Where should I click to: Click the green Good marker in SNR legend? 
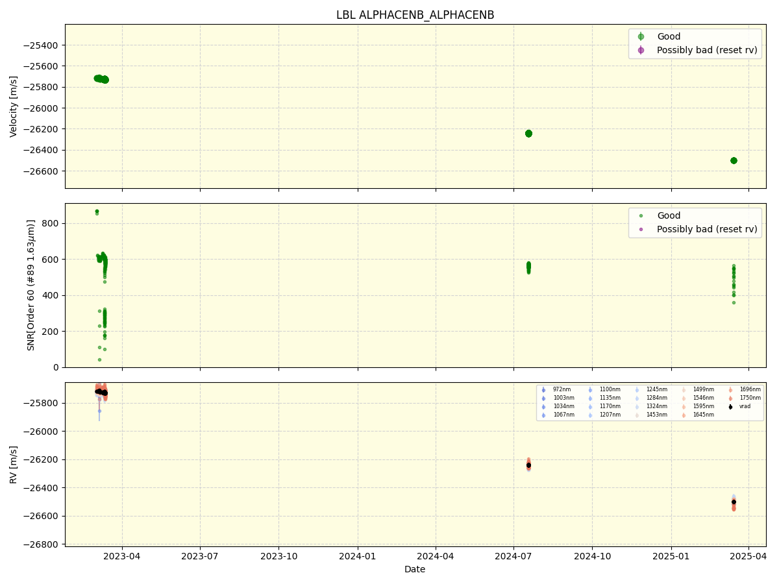641,216
